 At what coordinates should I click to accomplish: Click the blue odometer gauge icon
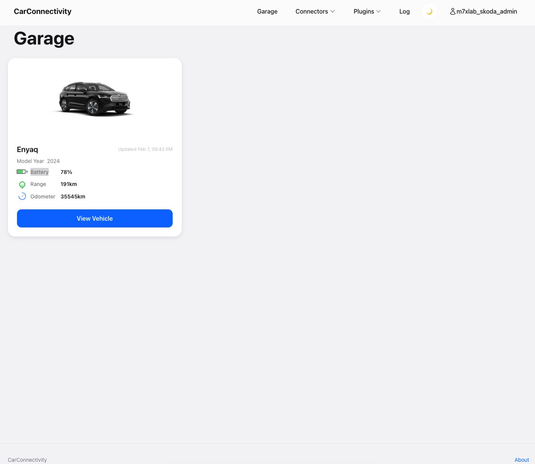(x=22, y=197)
